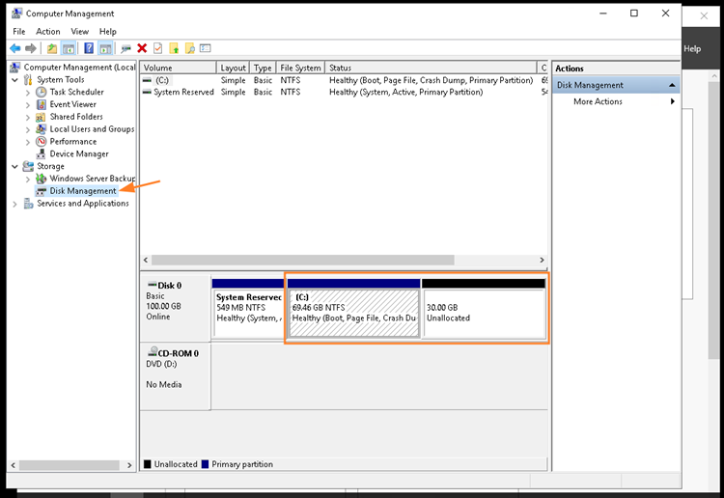The height and width of the screenshot is (498, 724).
Task: Click the red X delete toolbar icon
Action: [142, 48]
